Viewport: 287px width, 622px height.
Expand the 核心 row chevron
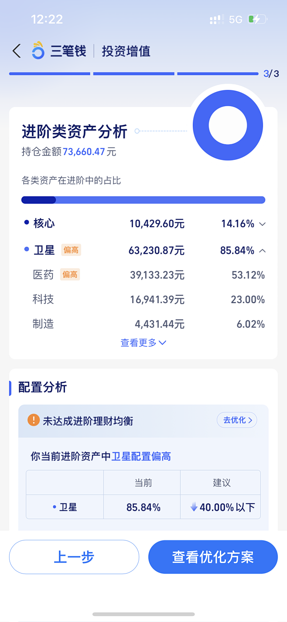point(262,224)
